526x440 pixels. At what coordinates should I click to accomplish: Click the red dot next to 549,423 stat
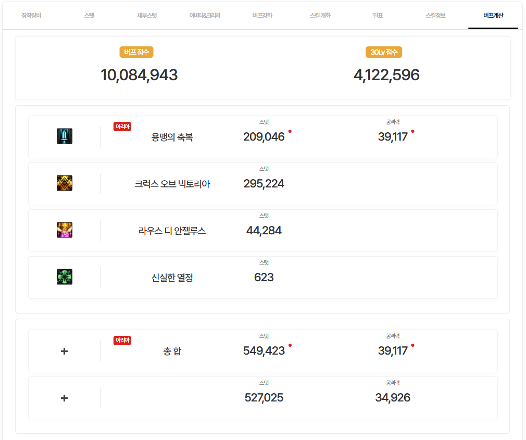290,345
